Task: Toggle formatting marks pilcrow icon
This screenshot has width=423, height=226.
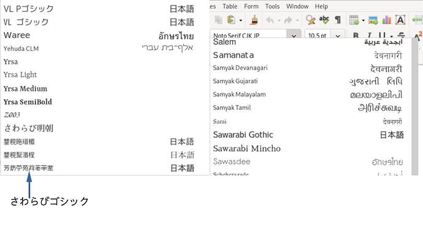Action: (338, 20)
